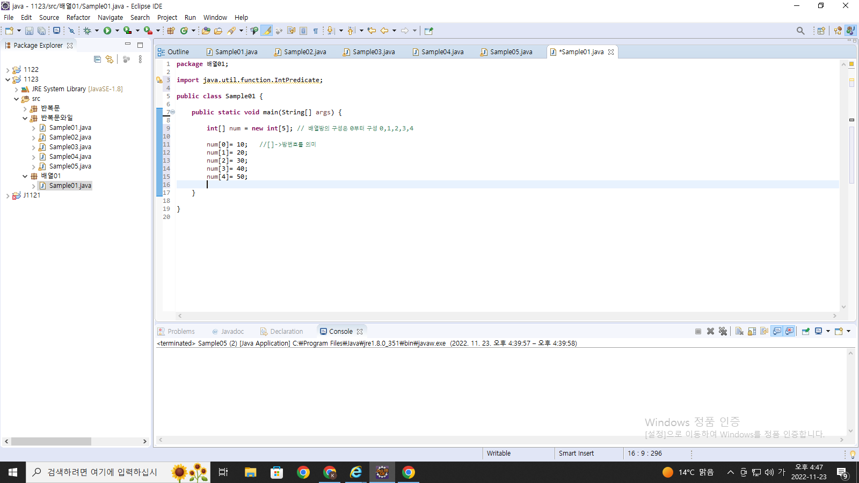859x483 pixels.
Task: Click Windows taskbar search box
Action: (118, 472)
